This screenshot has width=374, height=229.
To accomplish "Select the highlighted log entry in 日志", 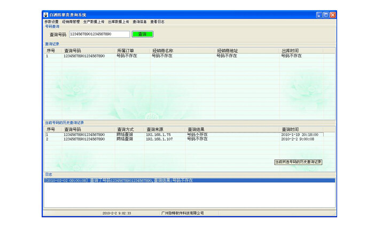I will coord(160,181).
